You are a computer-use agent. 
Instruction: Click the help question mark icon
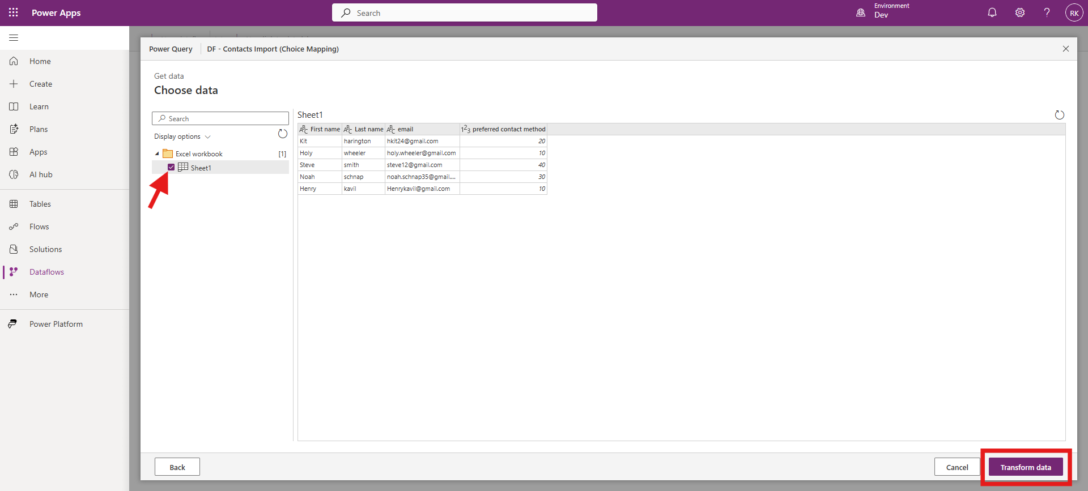(1047, 12)
